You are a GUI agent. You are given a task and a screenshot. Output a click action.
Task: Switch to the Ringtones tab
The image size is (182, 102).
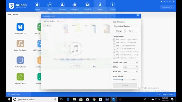[x=62, y=6]
